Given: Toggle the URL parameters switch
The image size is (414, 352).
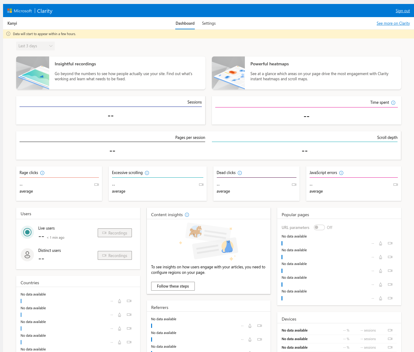Looking at the screenshot, I should click(319, 227).
